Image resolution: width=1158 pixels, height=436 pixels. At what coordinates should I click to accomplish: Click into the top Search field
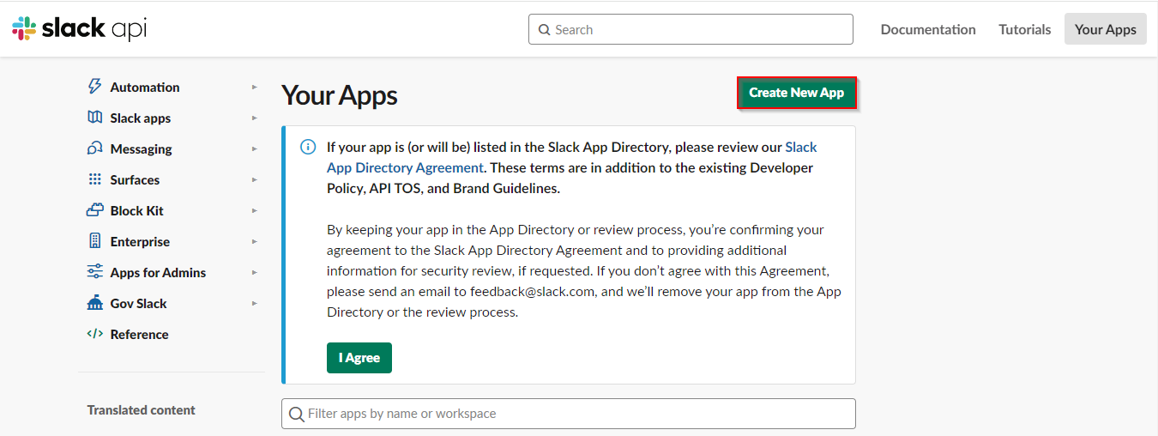[691, 29]
